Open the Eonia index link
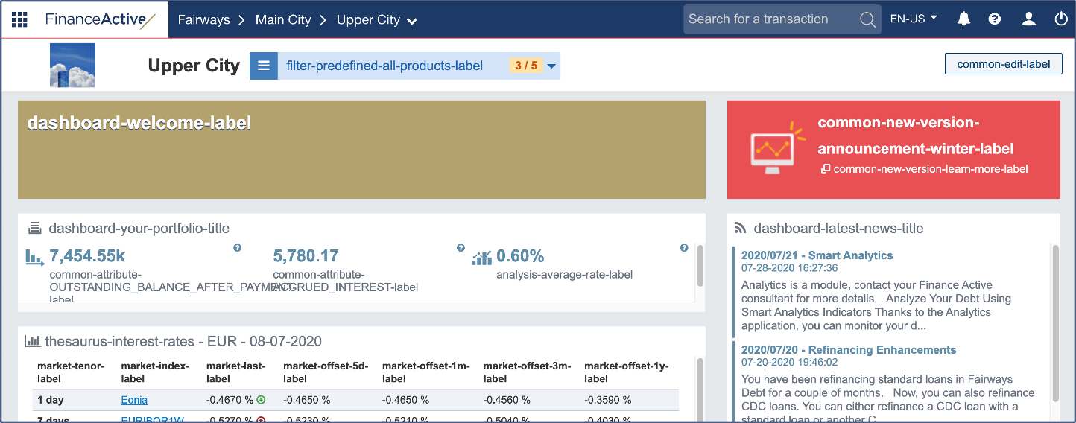This screenshot has height=423, width=1076. click(134, 400)
